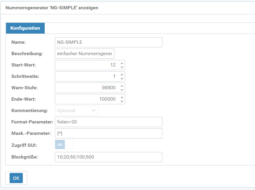The image size is (255, 190).
Task: Decrement the Warn-Stufe value
Action: 122,90
